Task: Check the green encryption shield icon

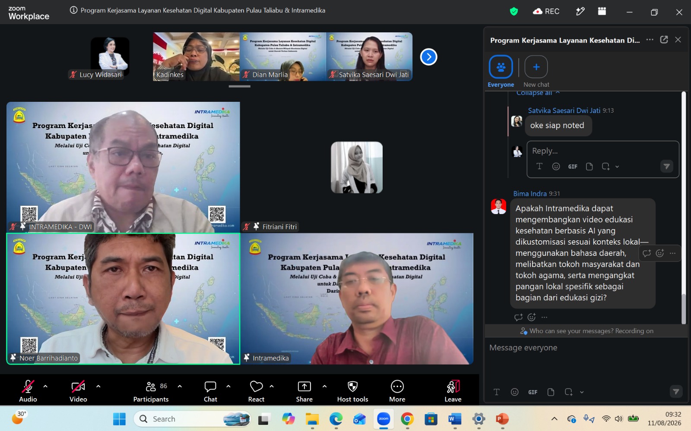Action: pyautogui.click(x=513, y=12)
